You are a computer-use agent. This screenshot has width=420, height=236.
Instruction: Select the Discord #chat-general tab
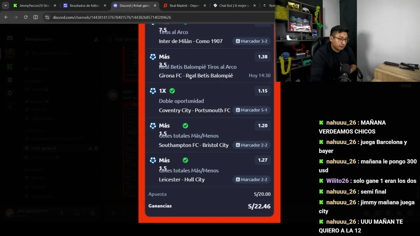135,6
